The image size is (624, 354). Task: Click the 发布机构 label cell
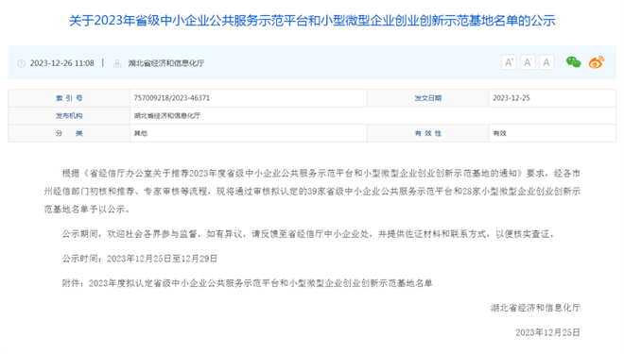(69, 115)
